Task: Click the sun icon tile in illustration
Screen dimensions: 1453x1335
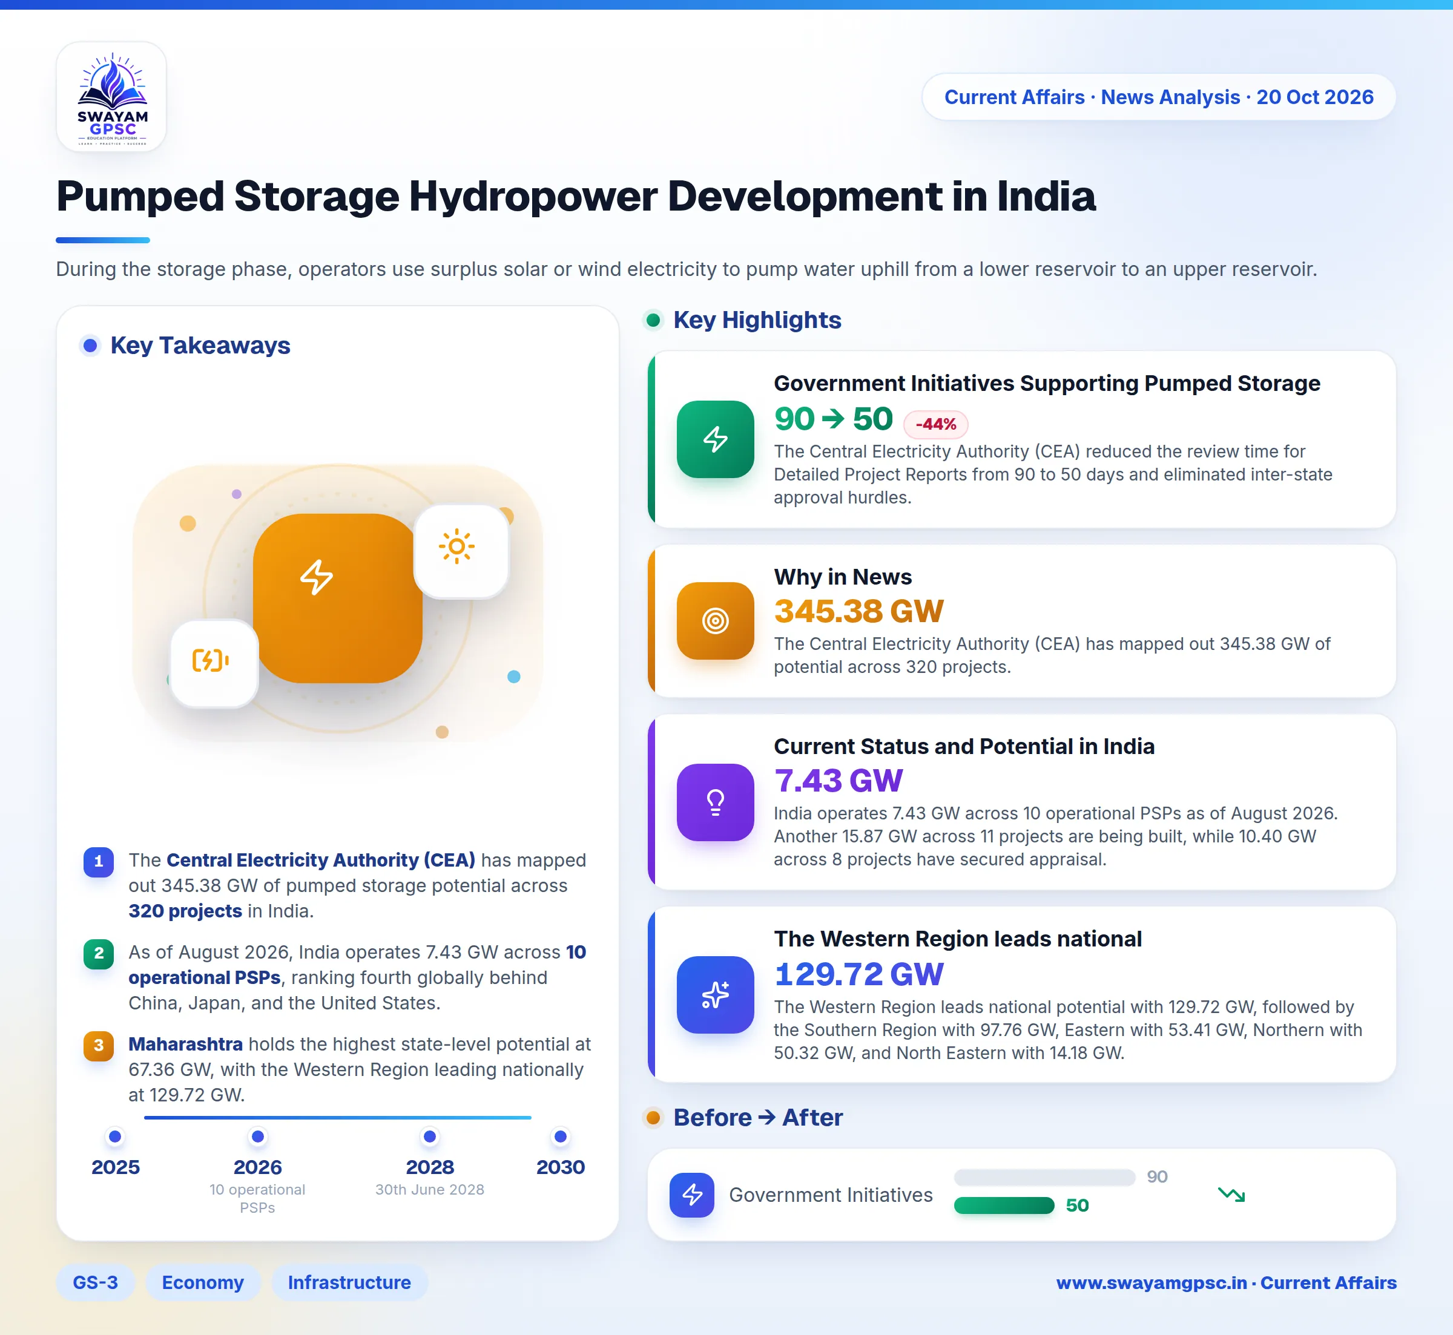Action: [461, 551]
